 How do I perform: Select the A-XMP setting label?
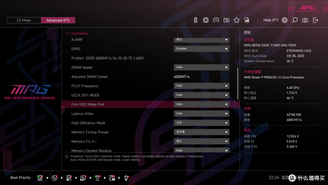point(77,40)
